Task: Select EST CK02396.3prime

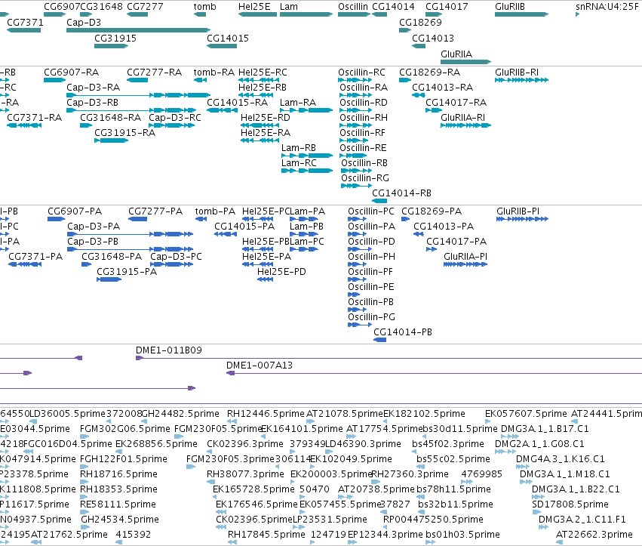Action: [x=209, y=452]
